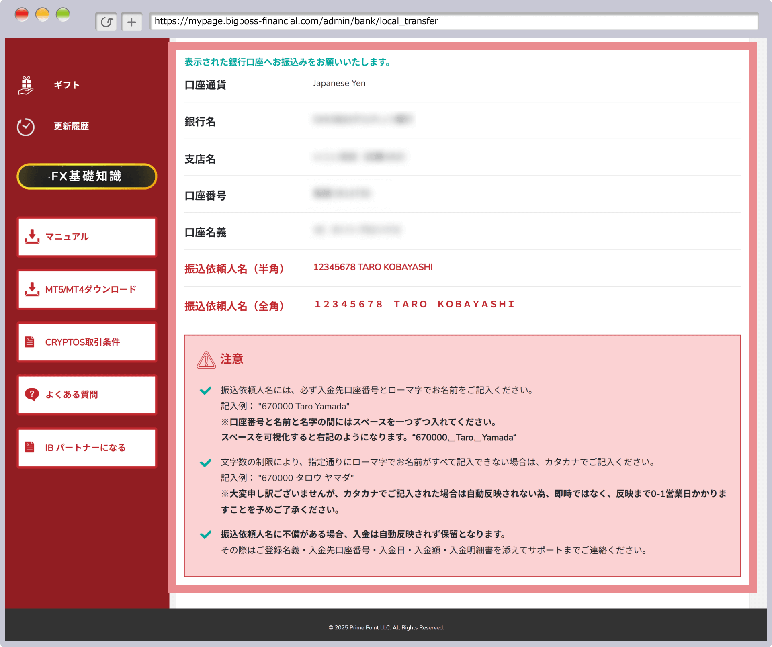Viewport: 772px width, 647px height.
Task: Click the IB partner document icon
Action: coord(30,447)
